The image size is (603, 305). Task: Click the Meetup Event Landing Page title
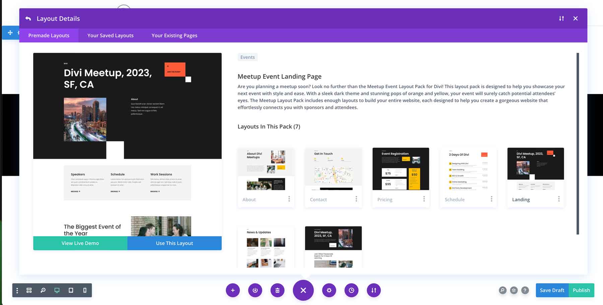point(279,76)
